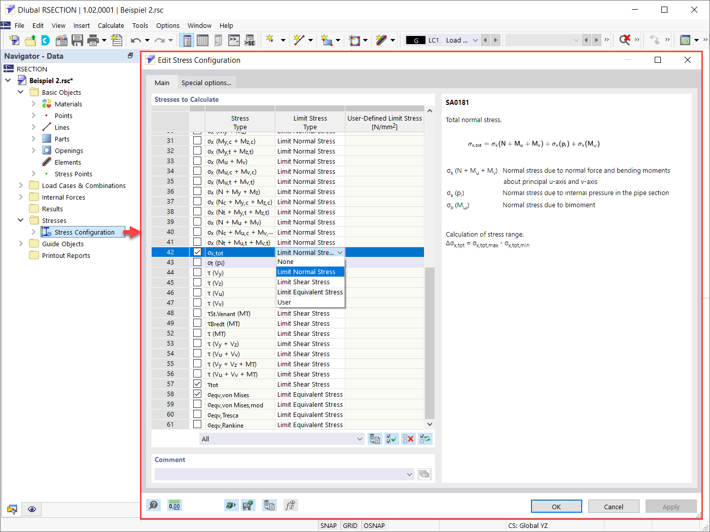This screenshot has width=710, height=532.
Task: Select the Save icon in the toolbar
Action: (x=77, y=40)
